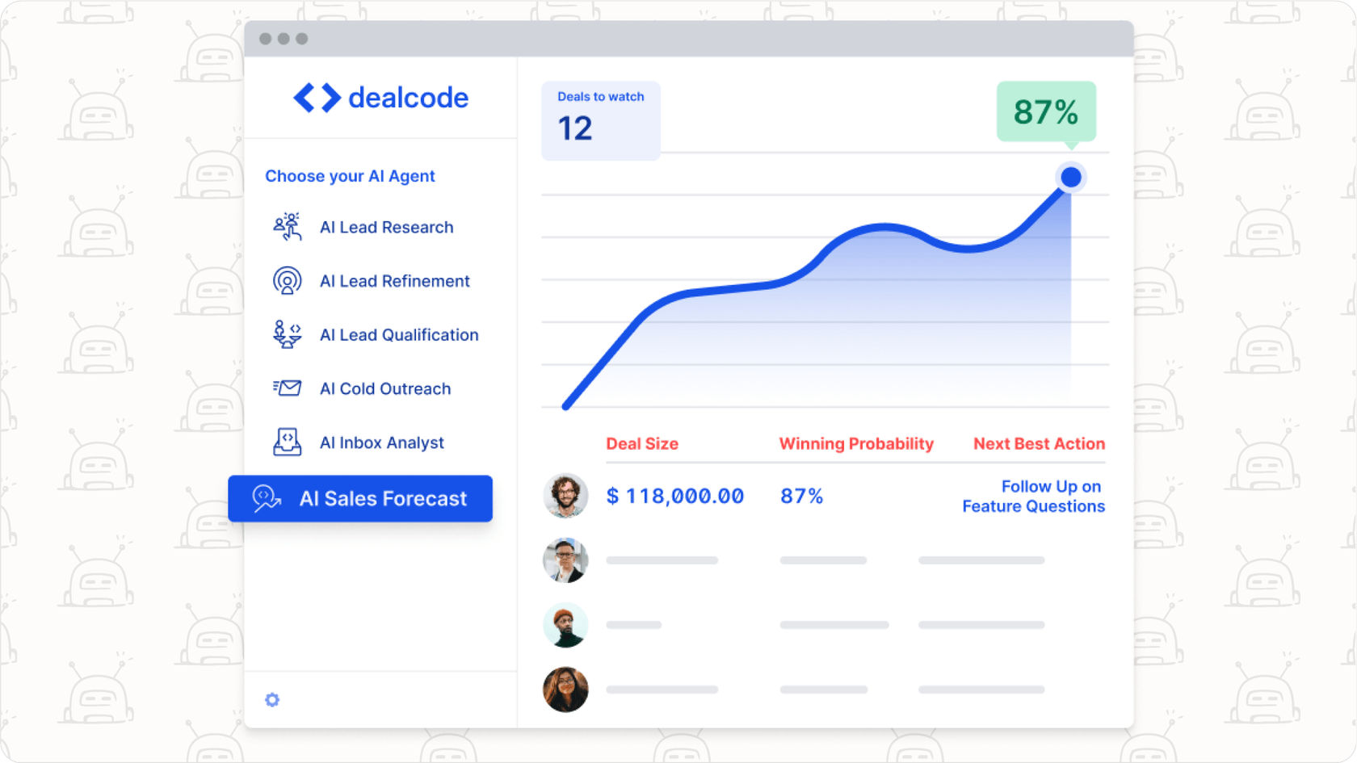Open the Deals to watch card
This screenshot has width=1357, height=763.
600,119
